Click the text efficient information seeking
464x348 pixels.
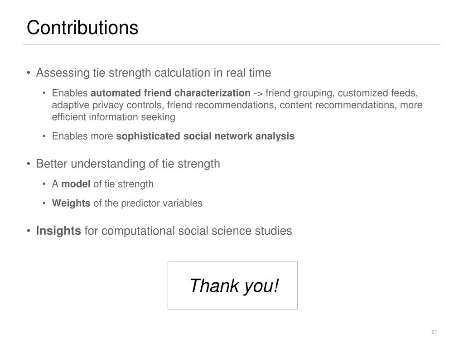114,117
